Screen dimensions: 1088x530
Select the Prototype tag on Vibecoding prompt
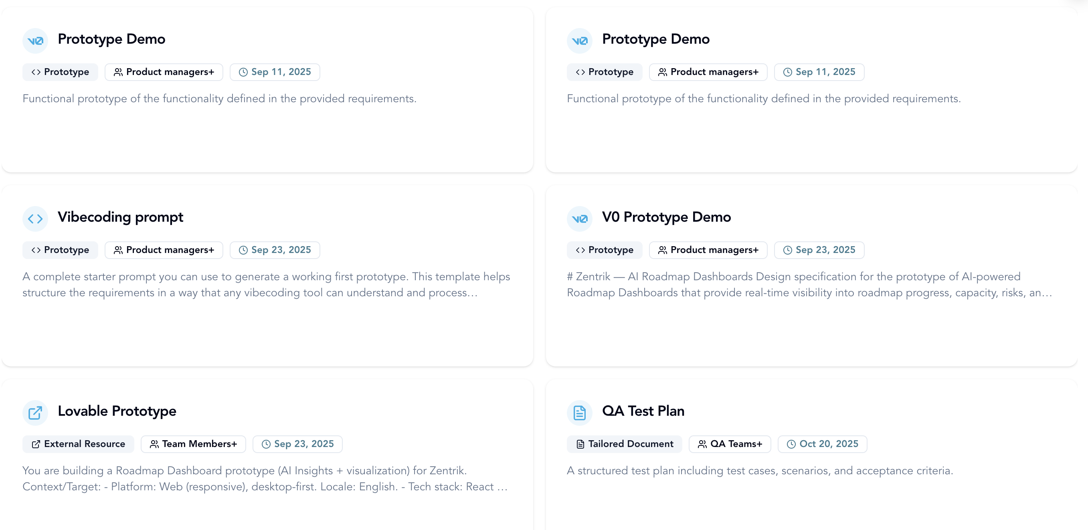click(60, 250)
